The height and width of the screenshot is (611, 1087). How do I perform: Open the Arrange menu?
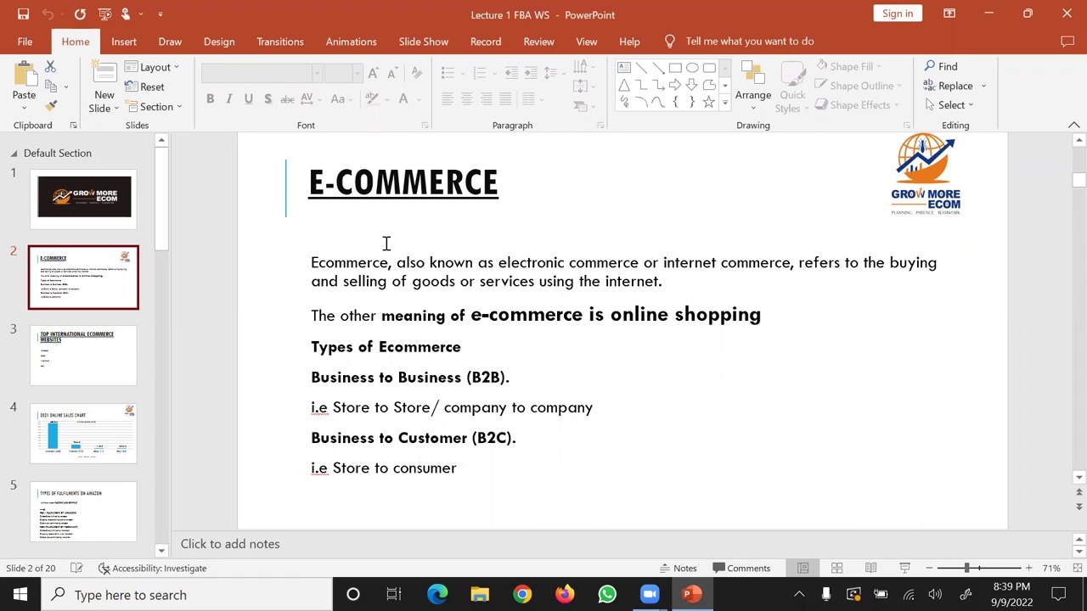click(x=753, y=85)
